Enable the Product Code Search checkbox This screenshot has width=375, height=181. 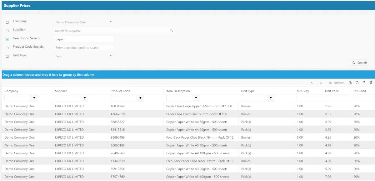(x=7, y=48)
